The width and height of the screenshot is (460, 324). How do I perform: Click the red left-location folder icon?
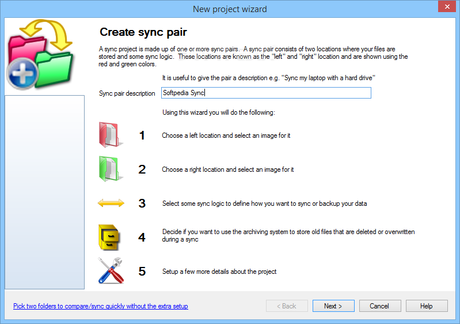(111, 135)
